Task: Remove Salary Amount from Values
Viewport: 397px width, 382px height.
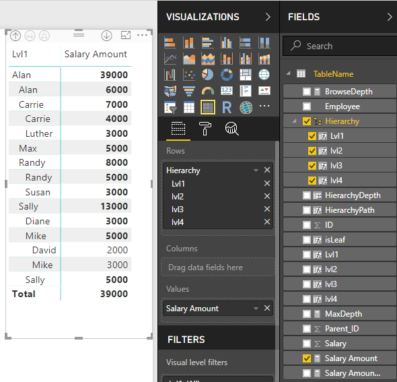Action: pyautogui.click(x=267, y=308)
